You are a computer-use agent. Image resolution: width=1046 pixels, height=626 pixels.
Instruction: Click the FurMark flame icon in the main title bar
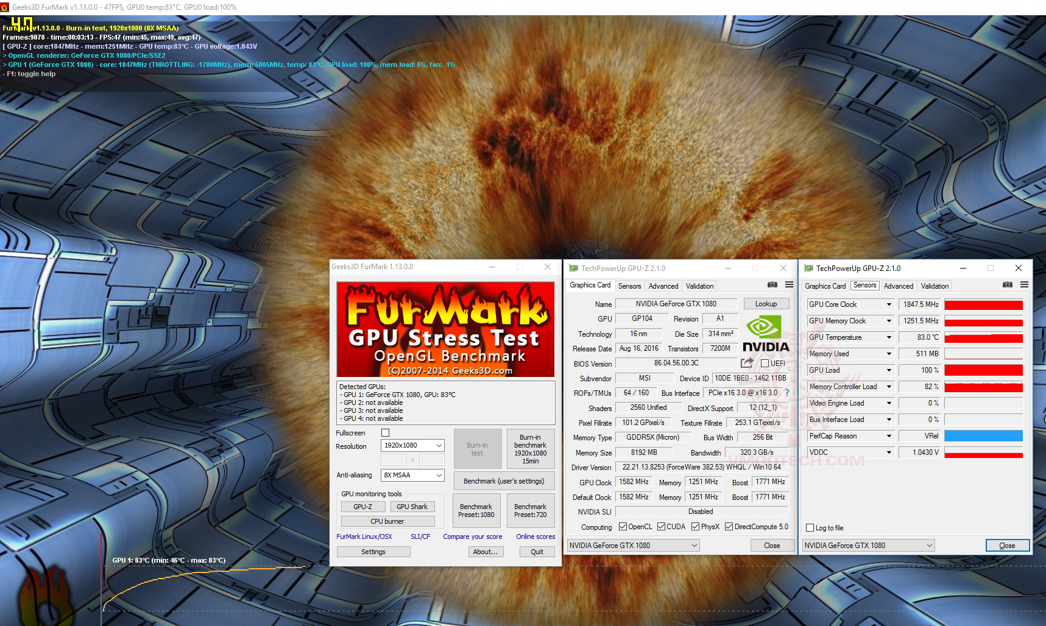[x=5, y=7]
